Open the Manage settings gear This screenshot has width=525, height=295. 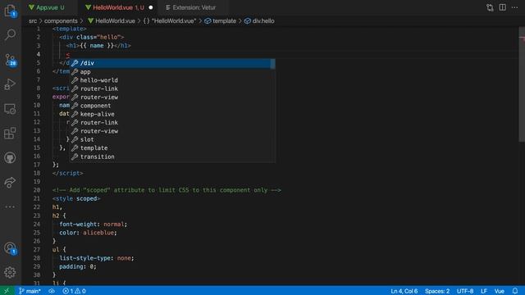pos(10,272)
